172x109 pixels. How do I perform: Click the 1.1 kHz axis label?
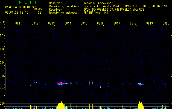(2, 35)
